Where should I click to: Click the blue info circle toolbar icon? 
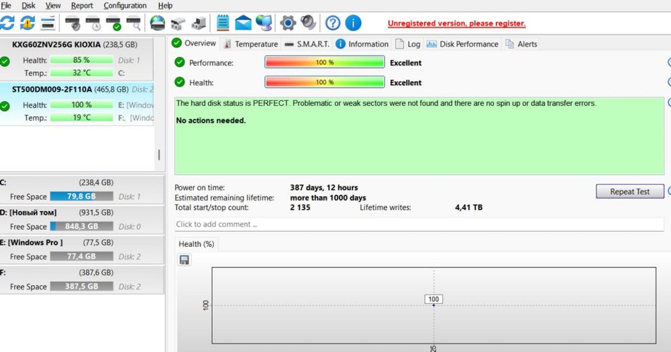click(353, 23)
